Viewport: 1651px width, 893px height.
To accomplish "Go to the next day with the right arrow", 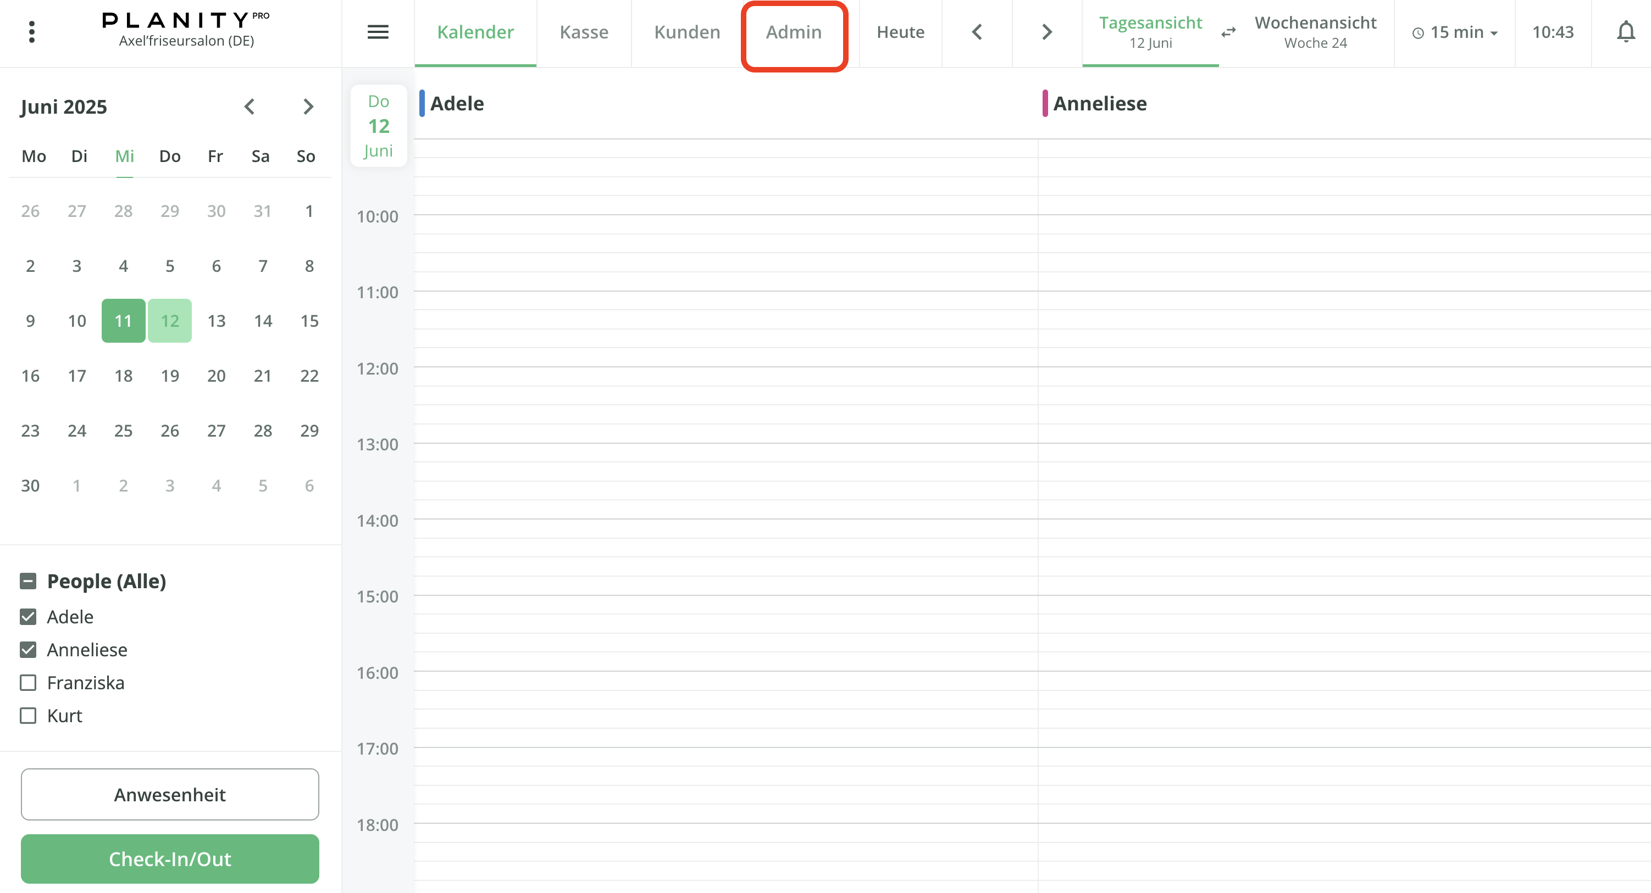I will coord(1045,31).
